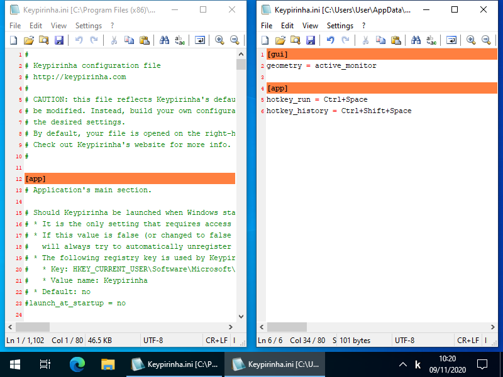Open Edit menu in right window
The height and width of the screenshot is (377, 503).
point(287,26)
